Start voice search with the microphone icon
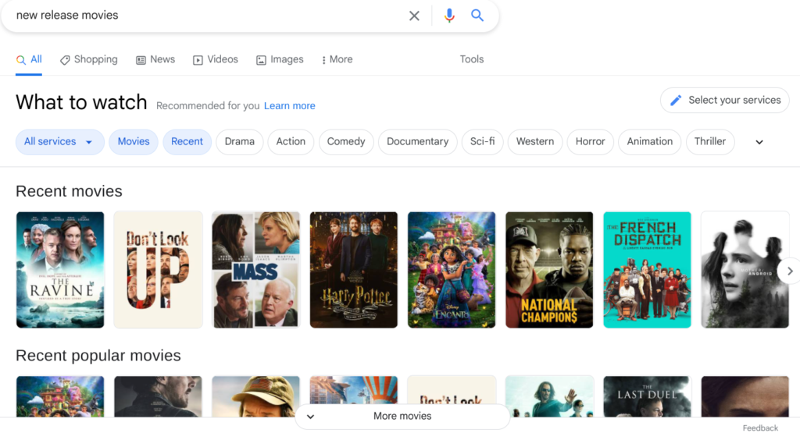 pos(449,16)
